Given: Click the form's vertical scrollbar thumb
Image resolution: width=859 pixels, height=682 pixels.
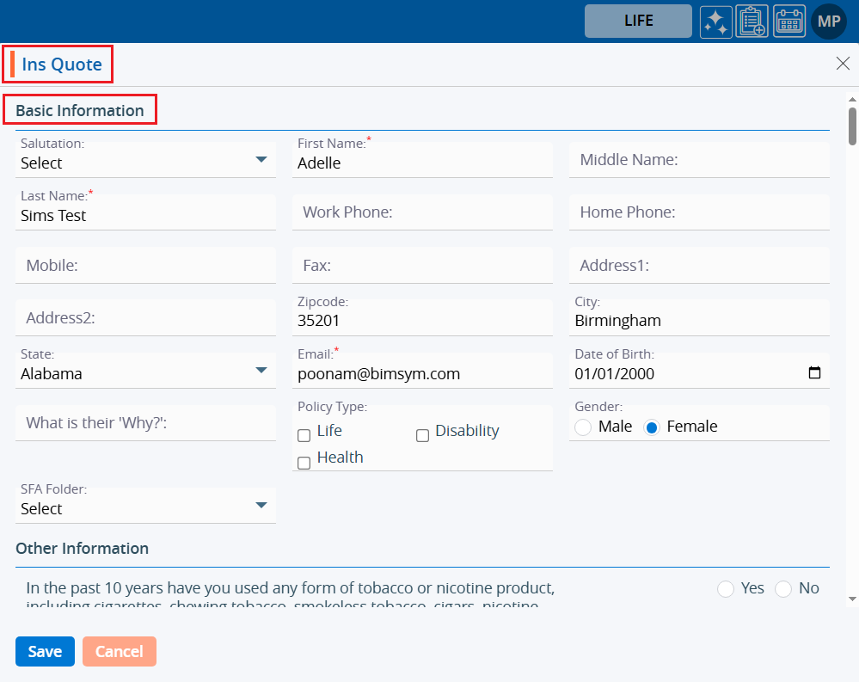Looking at the screenshot, I should pyautogui.click(x=852, y=126).
